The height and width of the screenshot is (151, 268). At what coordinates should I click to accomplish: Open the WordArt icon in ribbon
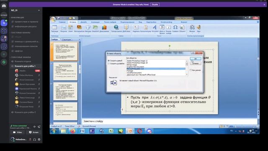pyautogui.click(x=155, y=29)
